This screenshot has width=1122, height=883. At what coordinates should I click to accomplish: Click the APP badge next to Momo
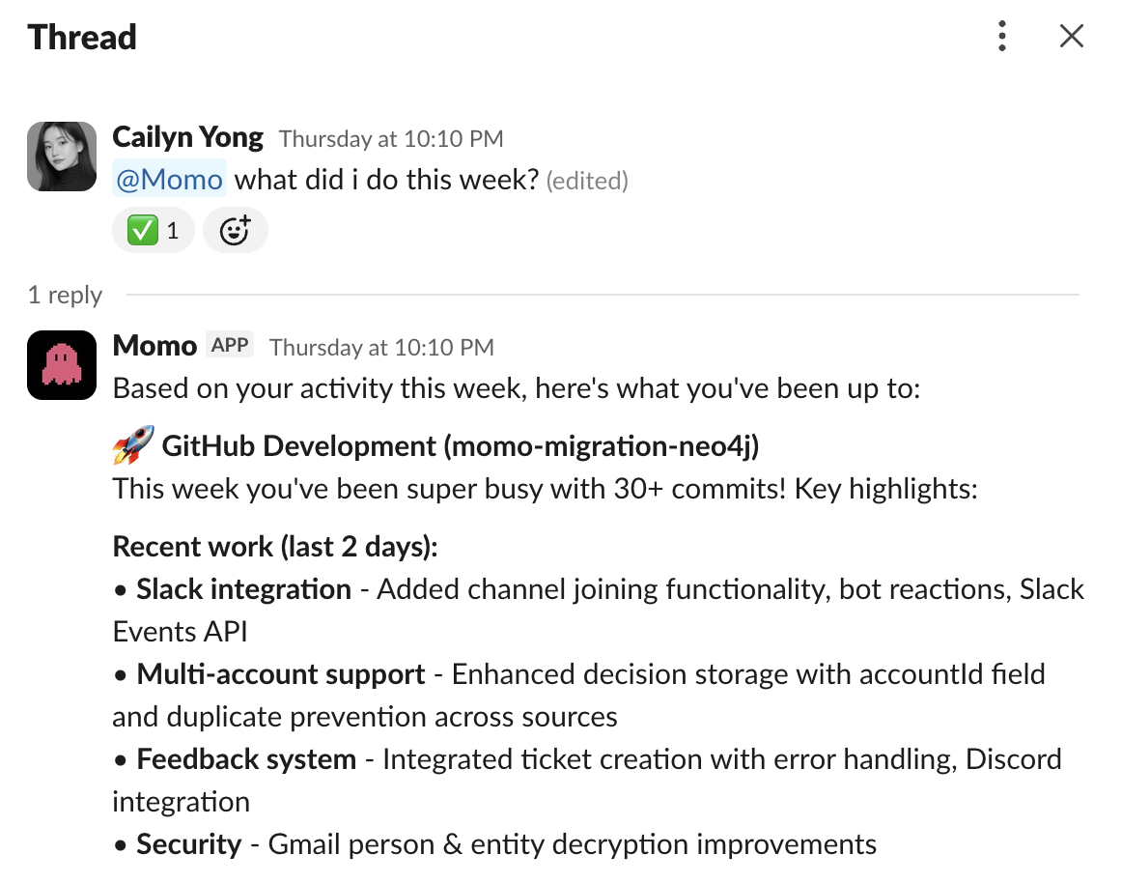tap(230, 345)
